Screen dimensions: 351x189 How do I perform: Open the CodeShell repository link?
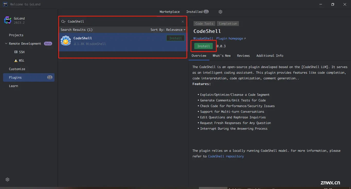tap(226, 156)
